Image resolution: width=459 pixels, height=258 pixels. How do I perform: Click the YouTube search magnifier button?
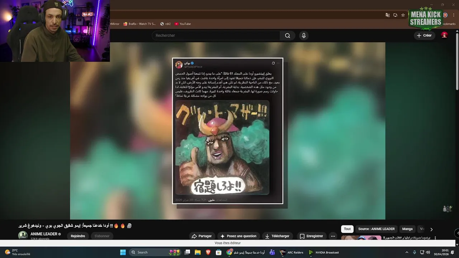(x=288, y=35)
